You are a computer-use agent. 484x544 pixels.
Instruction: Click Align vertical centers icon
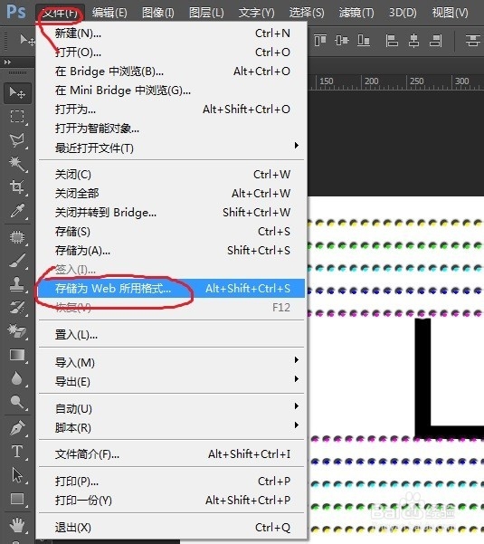341,40
